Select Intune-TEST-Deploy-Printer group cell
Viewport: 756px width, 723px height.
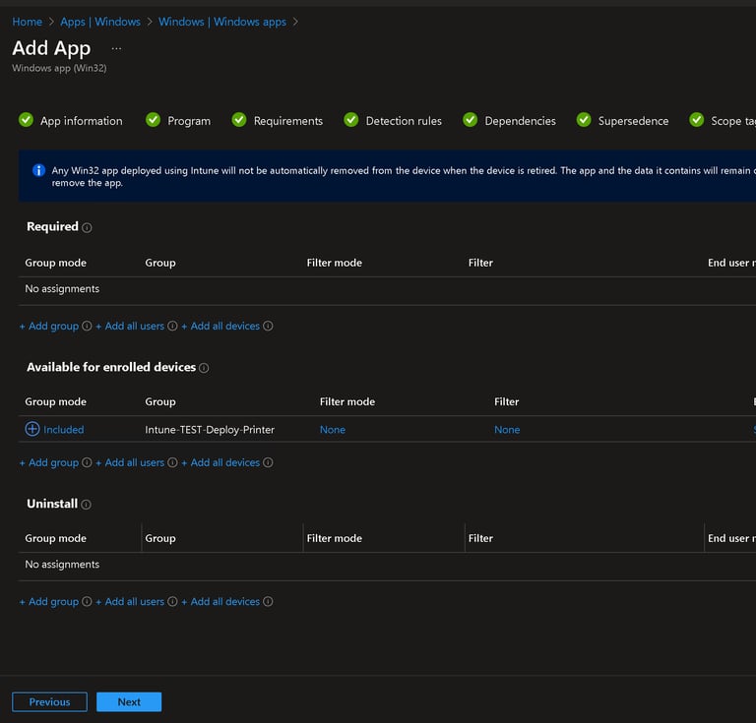210,430
